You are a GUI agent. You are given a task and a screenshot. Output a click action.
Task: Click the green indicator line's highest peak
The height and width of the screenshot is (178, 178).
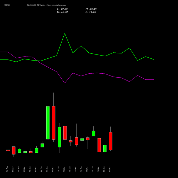tap(65, 34)
